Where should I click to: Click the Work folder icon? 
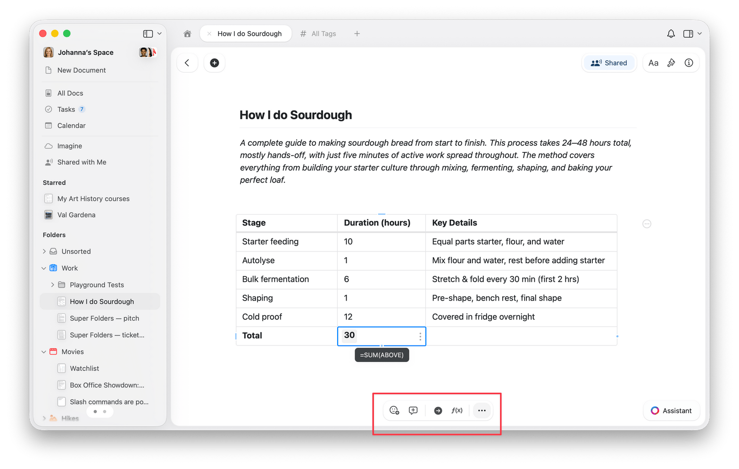point(54,268)
